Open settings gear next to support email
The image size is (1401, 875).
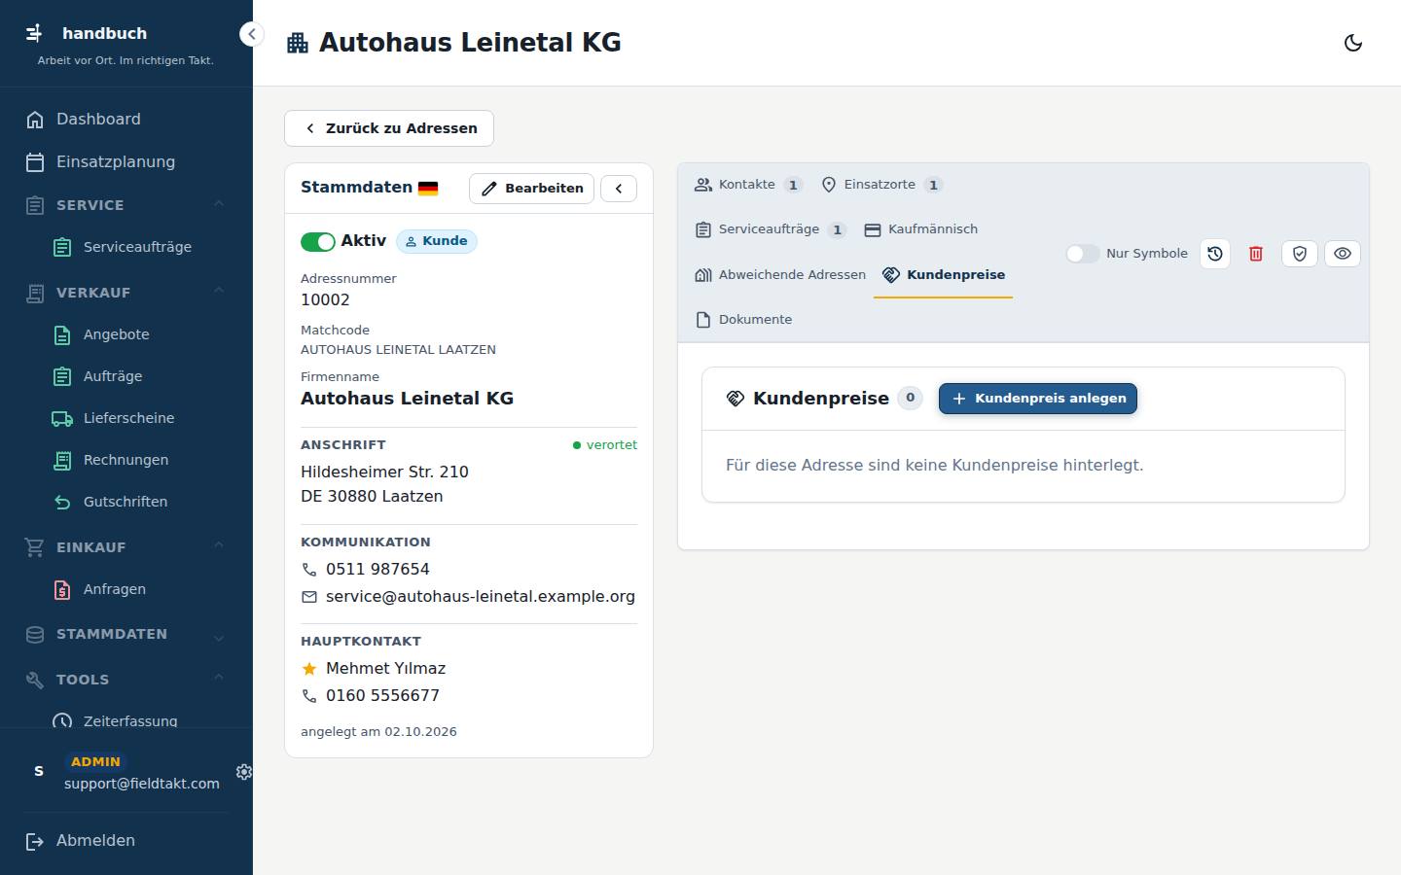point(244,772)
